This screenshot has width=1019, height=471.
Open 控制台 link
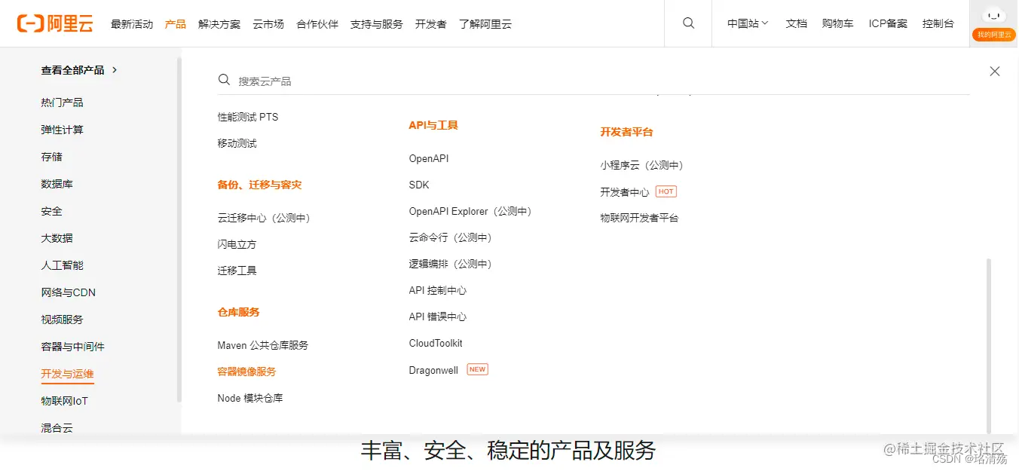[x=938, y=23]
